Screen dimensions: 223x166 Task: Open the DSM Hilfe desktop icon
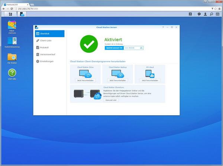[x=12, y=74]
